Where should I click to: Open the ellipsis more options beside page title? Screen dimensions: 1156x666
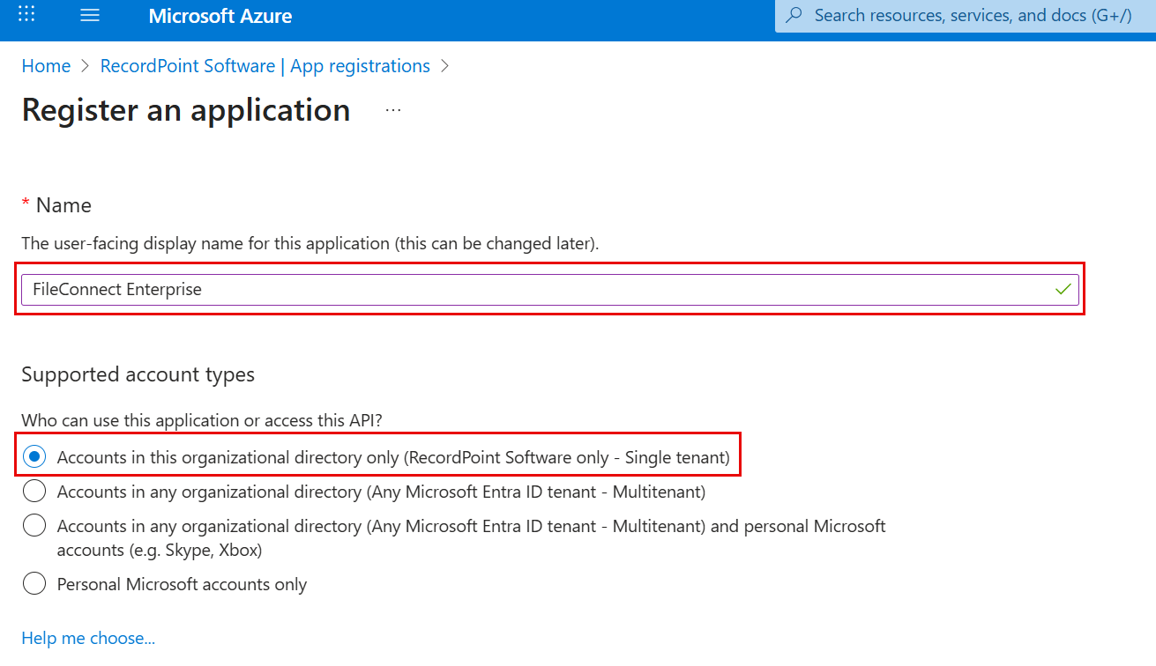(393, 110)
